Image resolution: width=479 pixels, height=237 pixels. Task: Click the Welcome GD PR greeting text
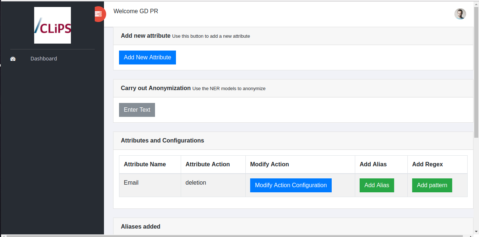136,11
